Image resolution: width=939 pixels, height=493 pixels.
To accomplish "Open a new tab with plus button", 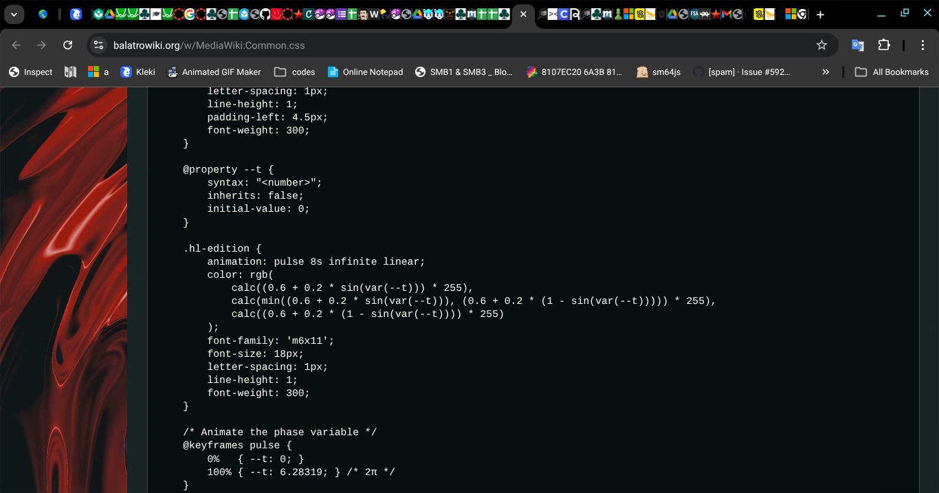I will pyautogui.click(x=820, y=14).
